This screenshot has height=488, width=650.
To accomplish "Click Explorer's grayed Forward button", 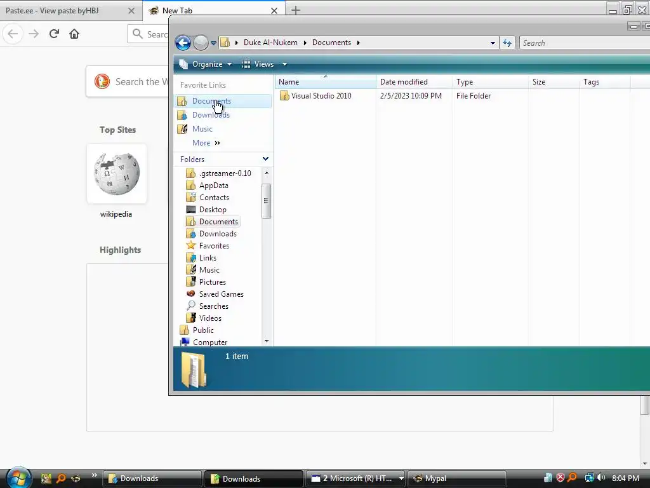I will 201,43.
